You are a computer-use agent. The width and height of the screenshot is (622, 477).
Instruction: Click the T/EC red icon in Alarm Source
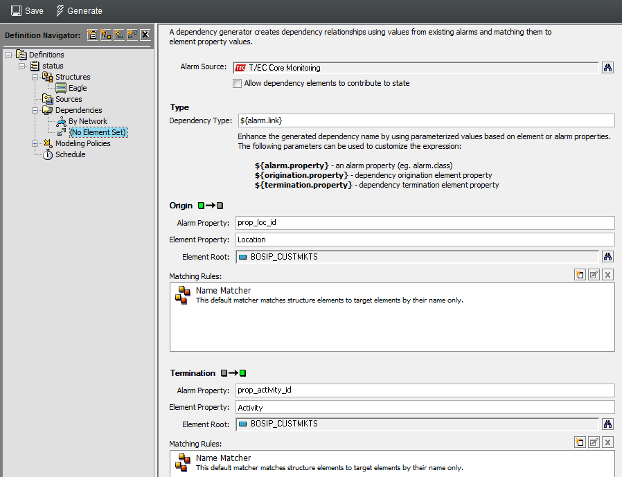pyautogui.click(x=240, y=68)
